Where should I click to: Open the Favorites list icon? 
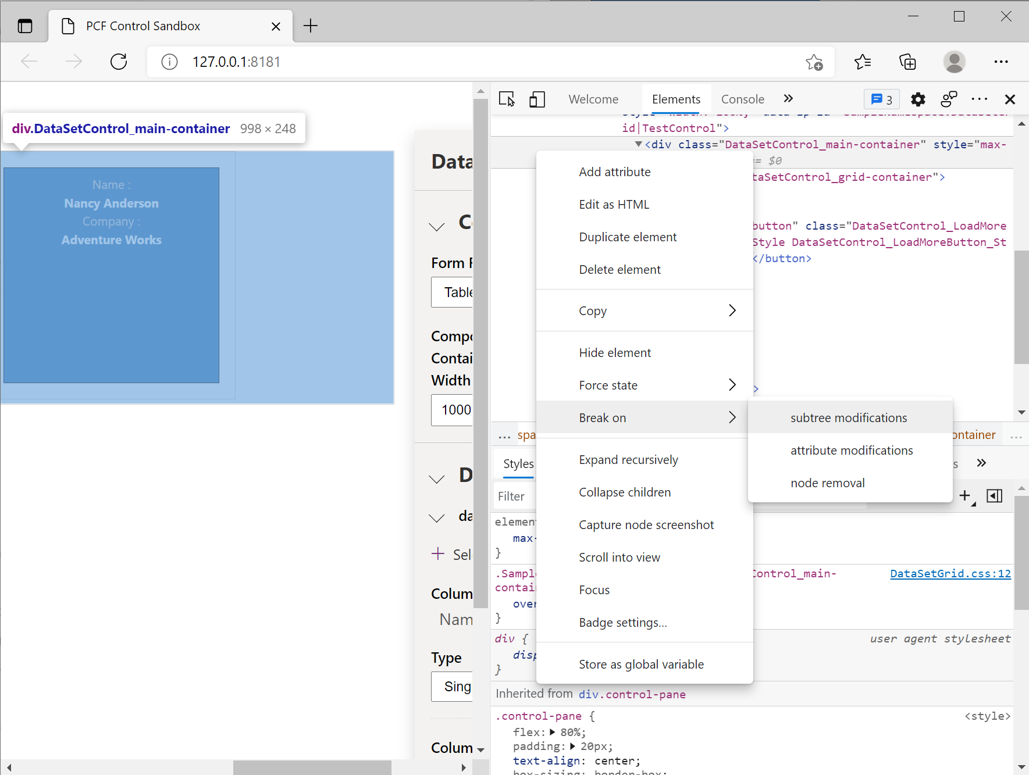[863, 62]
